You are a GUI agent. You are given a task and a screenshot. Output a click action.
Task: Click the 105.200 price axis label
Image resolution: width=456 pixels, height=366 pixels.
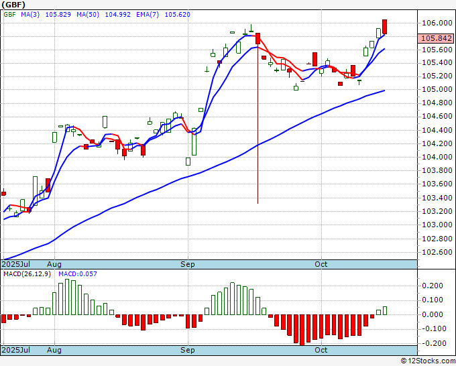437,76
